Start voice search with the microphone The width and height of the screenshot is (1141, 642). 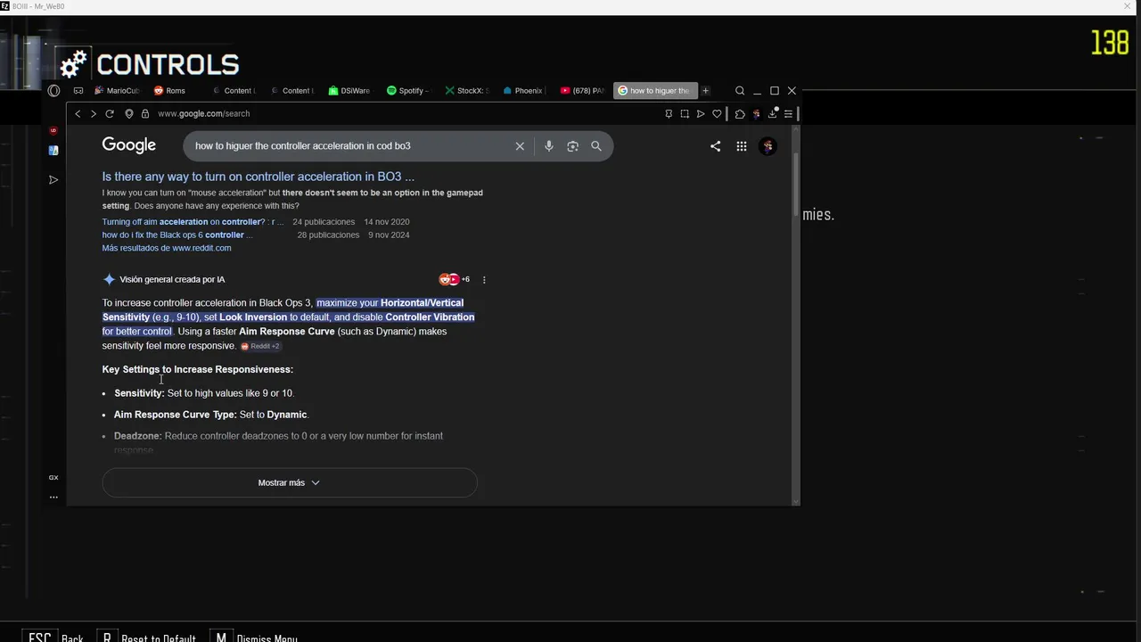click(x=549, y=146)
